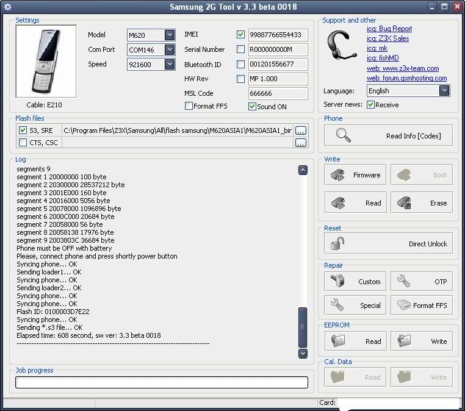465x411 pixels.
Task: Open the Com Port dropdown
Action: (170, 49)
